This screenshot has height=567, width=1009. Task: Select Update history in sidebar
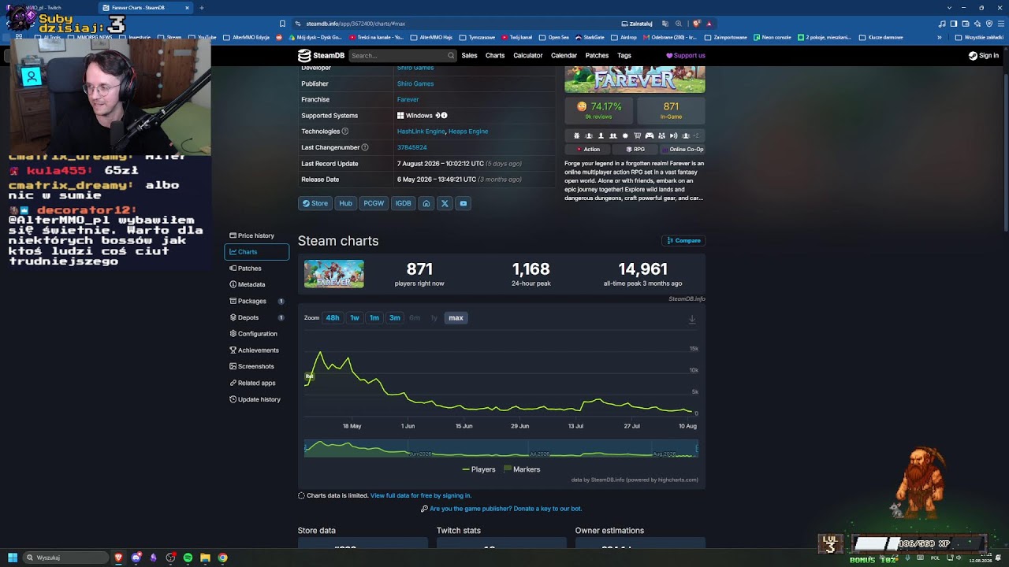[256, 399]
